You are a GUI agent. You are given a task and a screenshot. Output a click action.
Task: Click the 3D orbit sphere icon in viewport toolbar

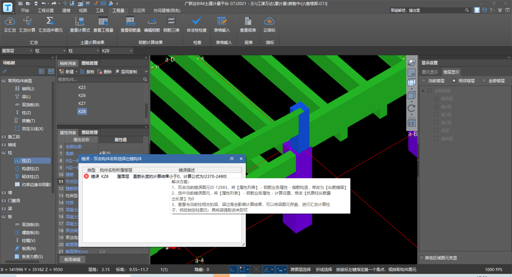coord(412,63)
